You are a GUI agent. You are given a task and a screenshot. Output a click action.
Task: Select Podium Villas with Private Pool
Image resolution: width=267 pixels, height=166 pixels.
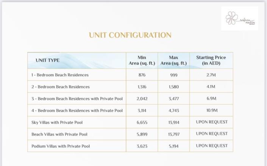pos(61,146)
